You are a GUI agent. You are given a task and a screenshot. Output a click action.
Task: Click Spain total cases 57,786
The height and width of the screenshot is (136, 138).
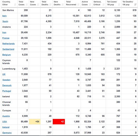pyautogui.click(x=24, y=21)
